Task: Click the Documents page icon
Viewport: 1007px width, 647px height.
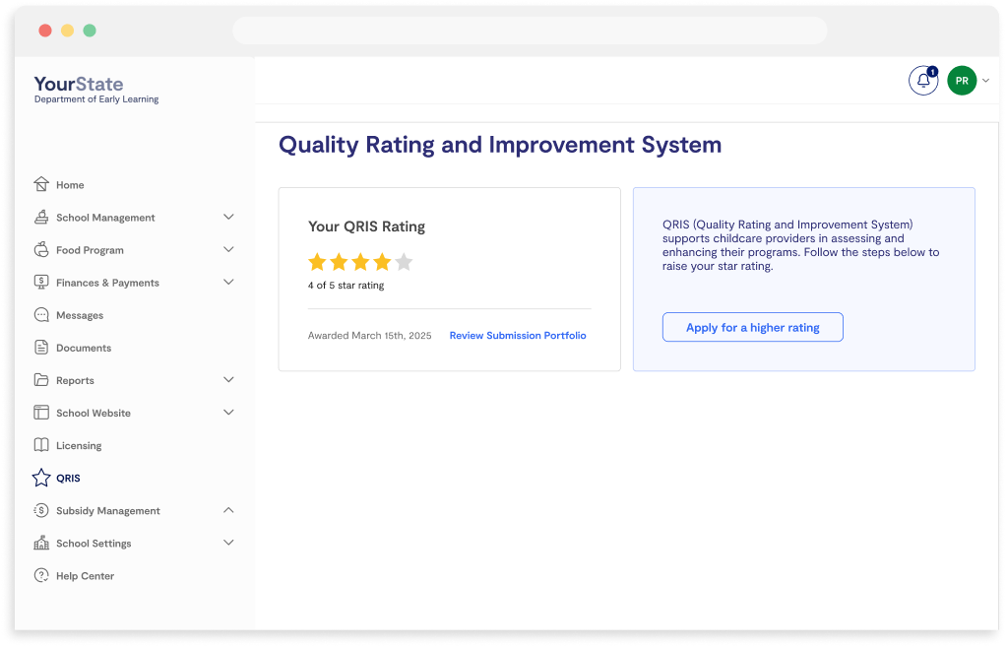Action: (41, 348)
